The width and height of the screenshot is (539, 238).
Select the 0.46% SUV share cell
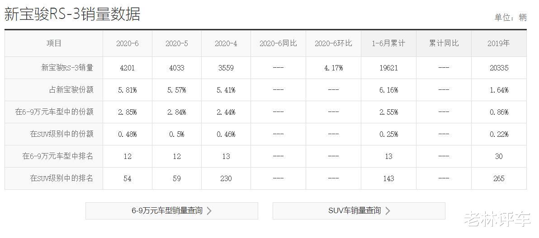(x=226, y=134)
